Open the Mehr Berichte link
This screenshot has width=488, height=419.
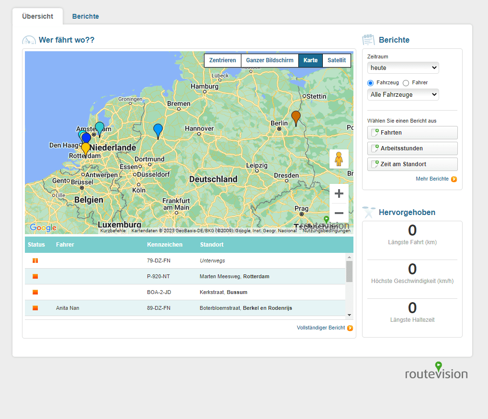432,179
